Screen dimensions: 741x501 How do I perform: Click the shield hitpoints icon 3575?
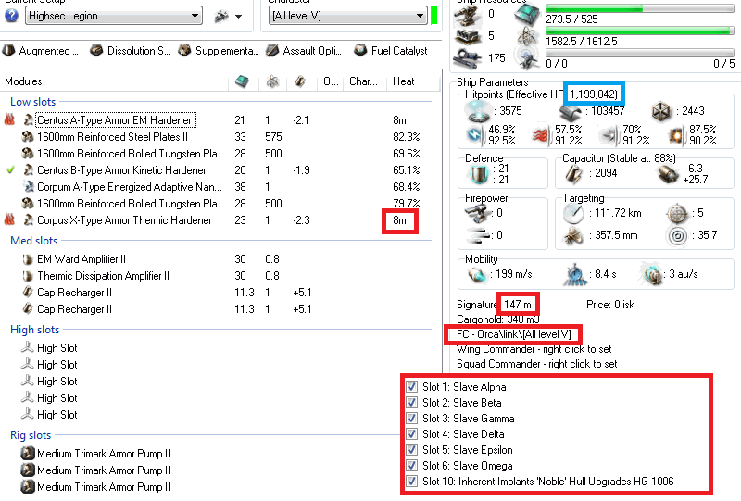coord(477,111)
